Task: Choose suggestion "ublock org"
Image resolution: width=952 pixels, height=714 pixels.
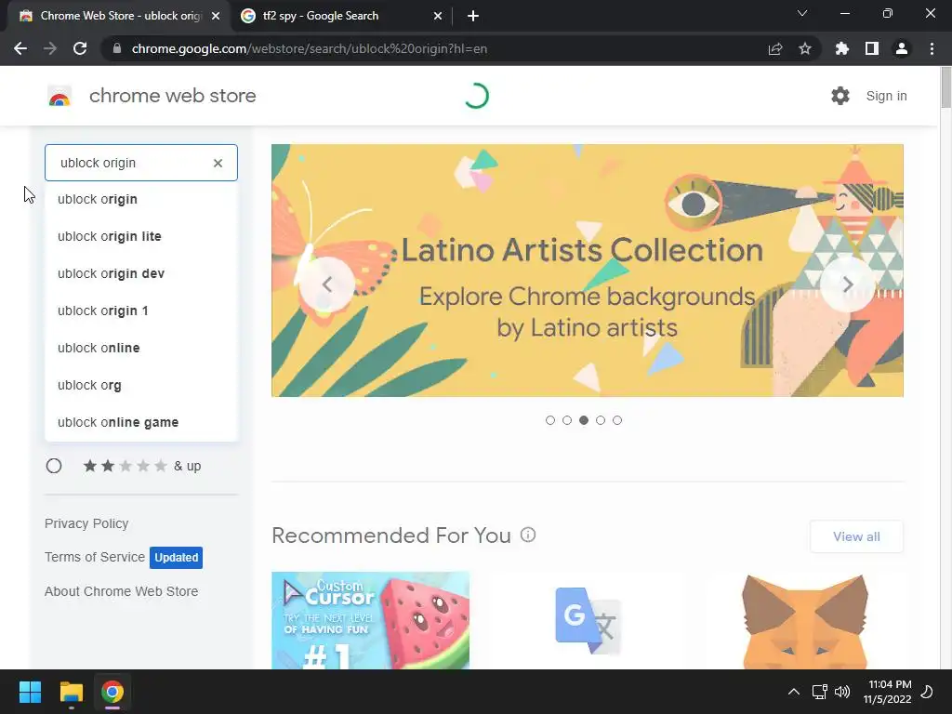Action: pyautogui.click(x=141, y=385)
